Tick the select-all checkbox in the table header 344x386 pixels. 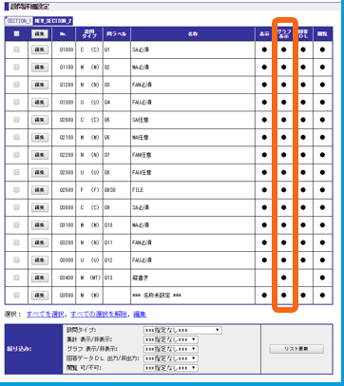16,33
